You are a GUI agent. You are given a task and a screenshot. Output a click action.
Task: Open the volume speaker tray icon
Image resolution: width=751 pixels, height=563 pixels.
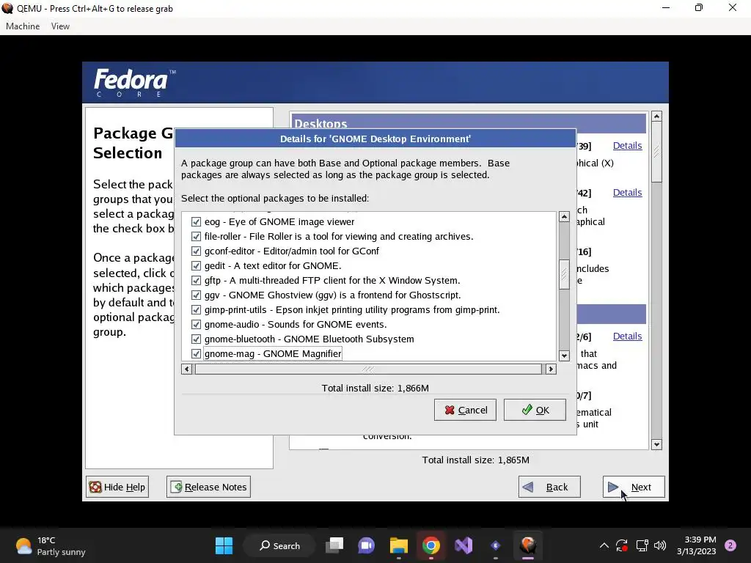tap(660, 545)
